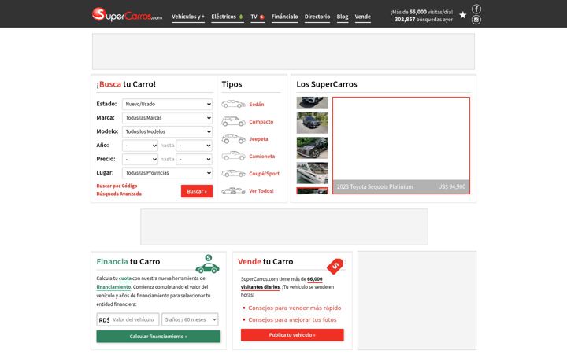Select the white boat thumbnail
The height and width of the screenshot is (354, 567).
313,173
